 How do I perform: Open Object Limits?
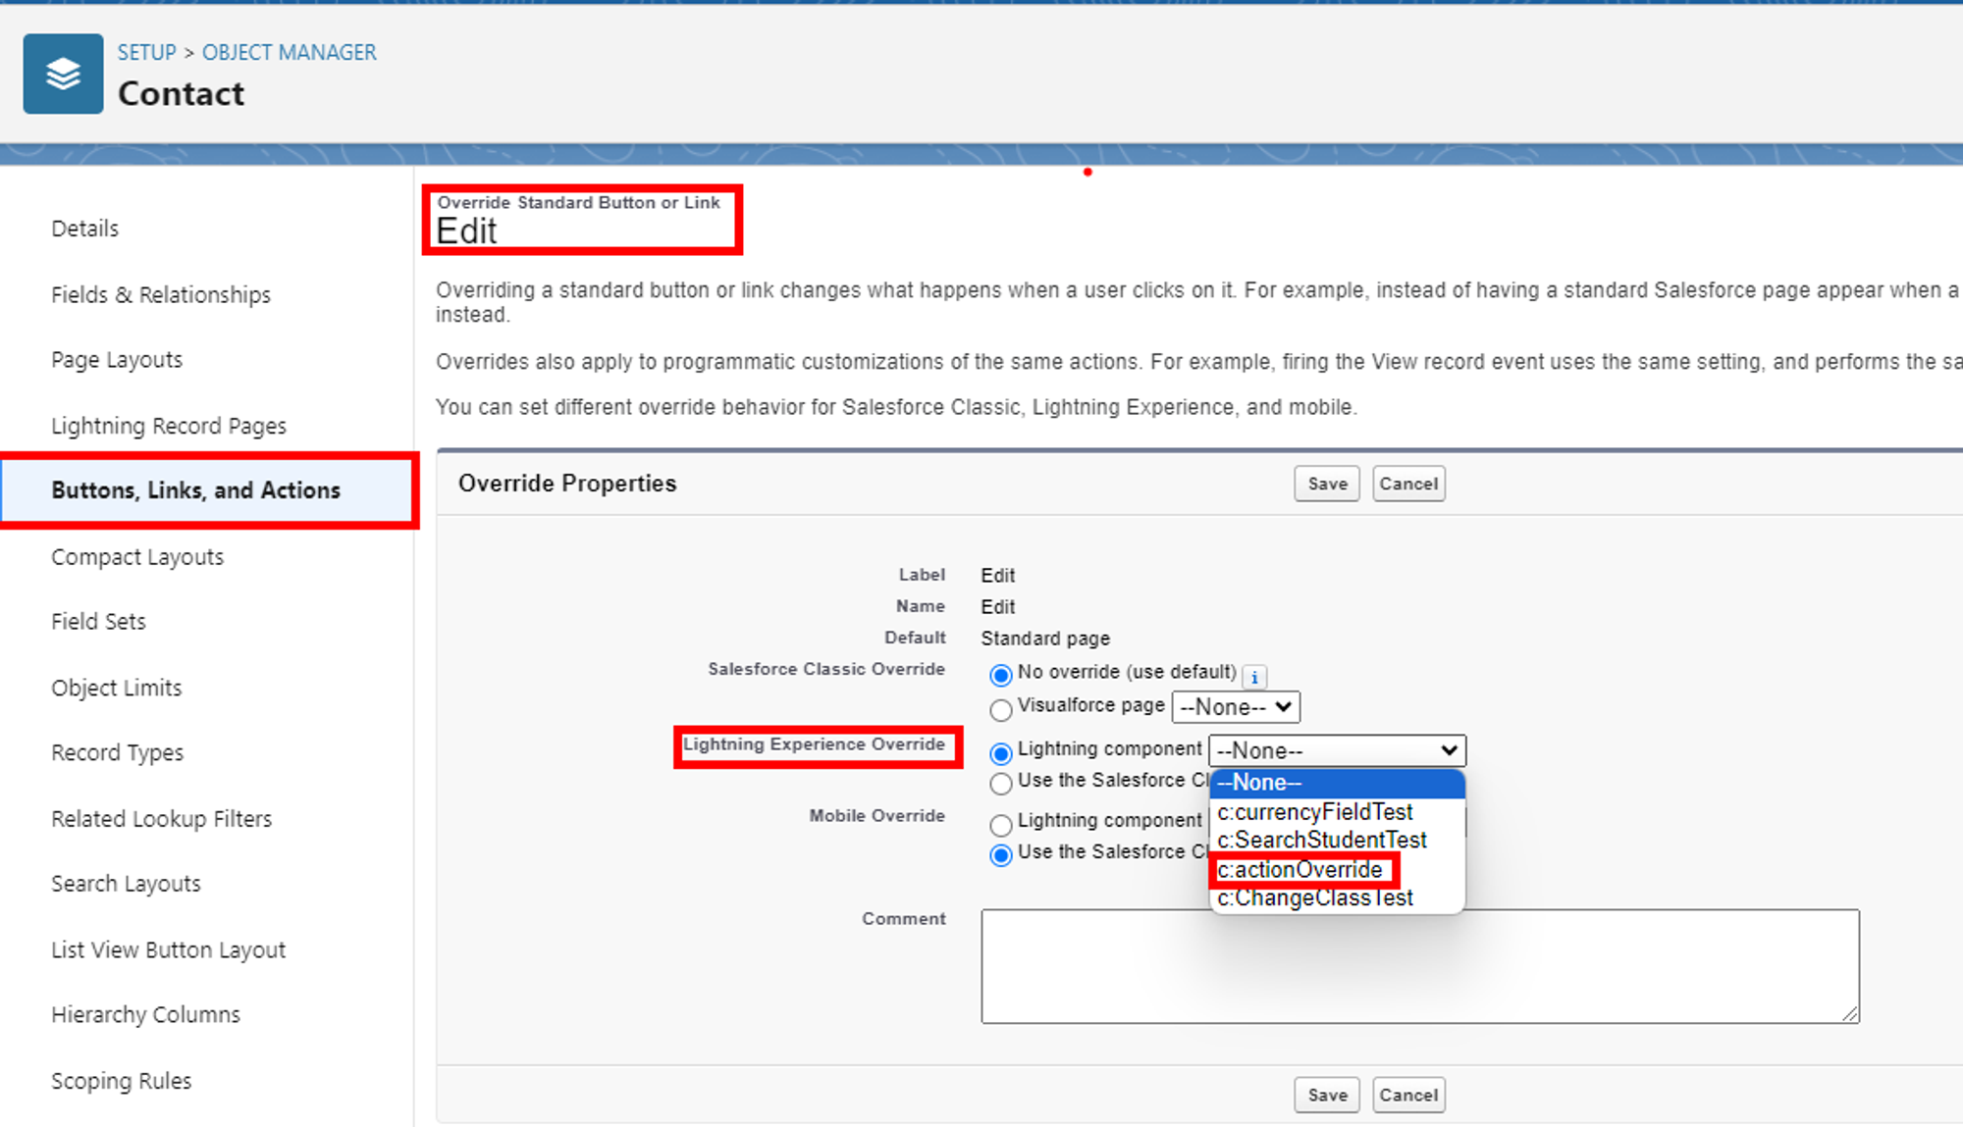tap(117, 688)
